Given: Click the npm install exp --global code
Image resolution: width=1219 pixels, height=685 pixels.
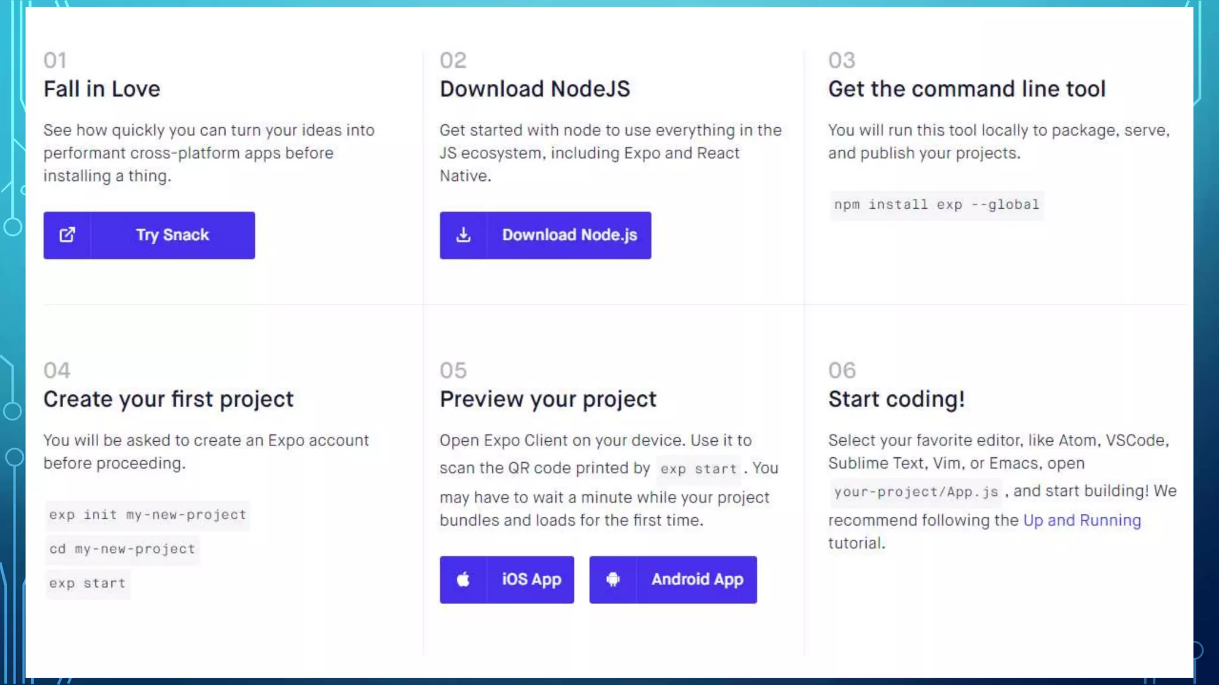Looking at the screenshot, I should point(936,205).
